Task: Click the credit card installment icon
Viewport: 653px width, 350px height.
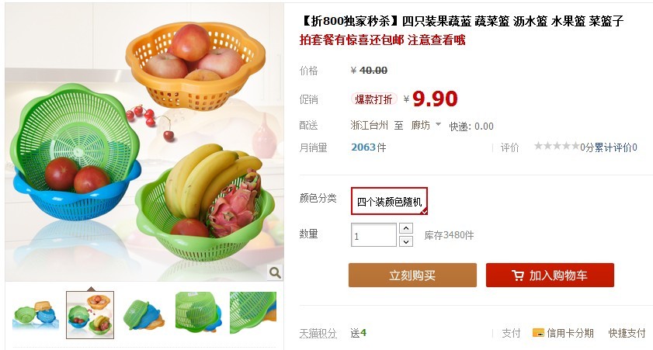Action: tap(538, 333)
